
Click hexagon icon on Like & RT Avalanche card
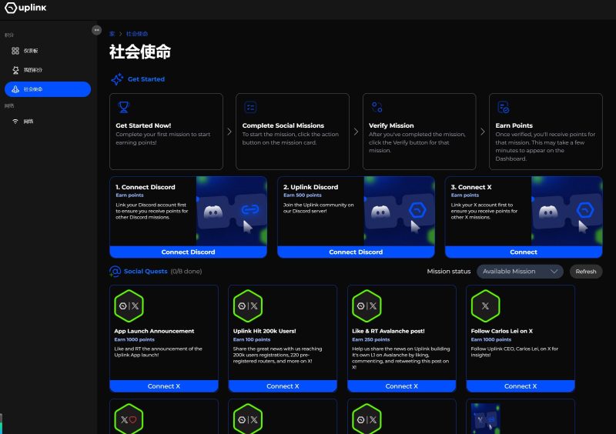point(367,306)
